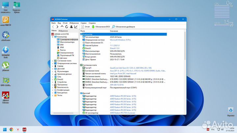Open the Asus Z87-A motherboard link
The image size is (237, 133).
(x=138, y=71)
